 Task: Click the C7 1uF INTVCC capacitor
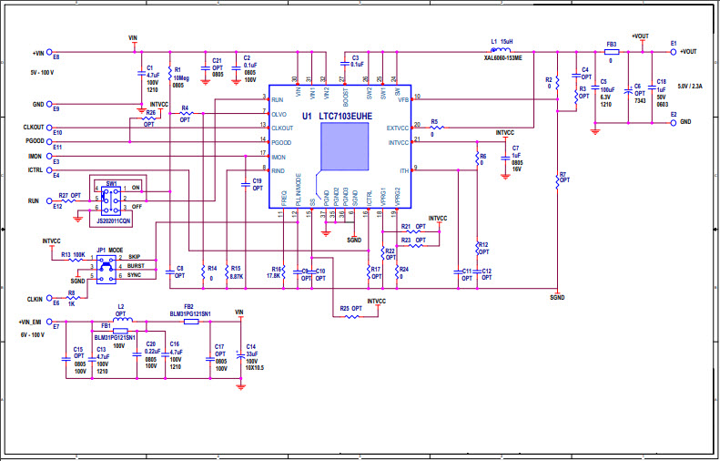502,157
